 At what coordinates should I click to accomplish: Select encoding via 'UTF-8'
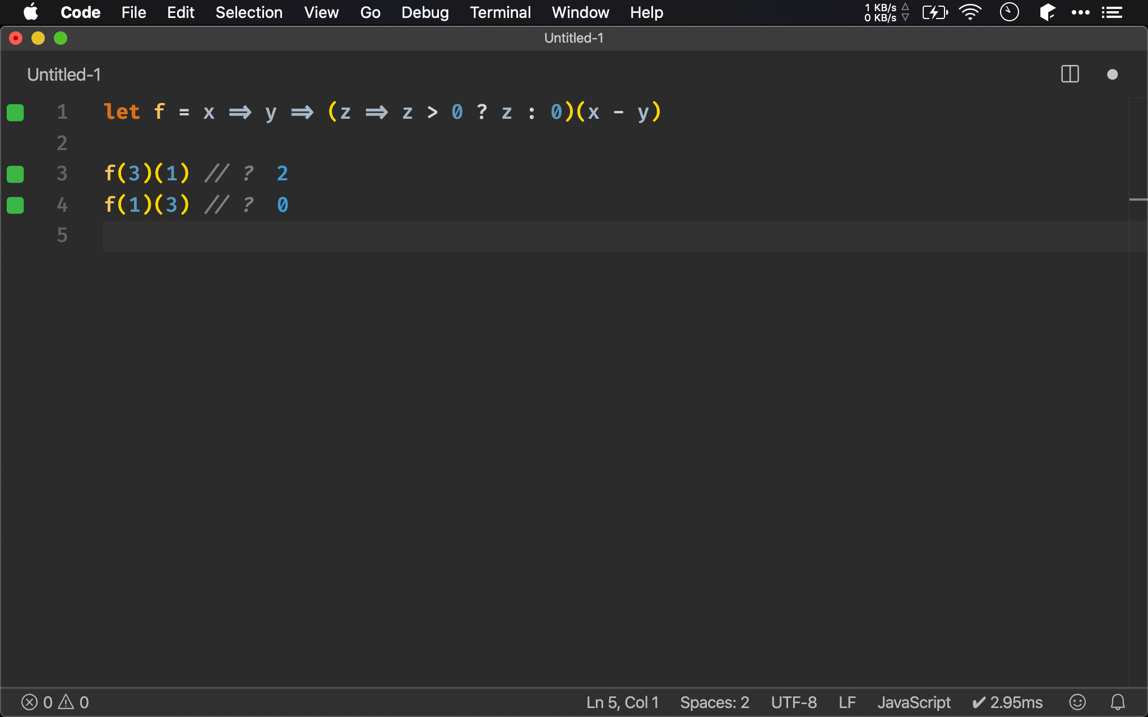794,702
